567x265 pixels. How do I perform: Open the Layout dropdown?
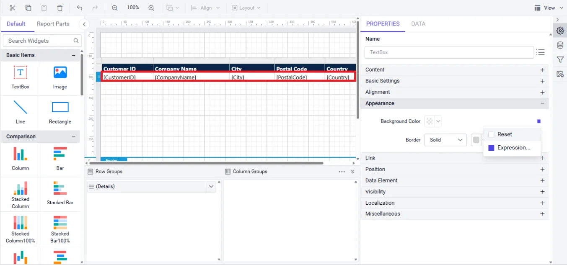point(246,8)
